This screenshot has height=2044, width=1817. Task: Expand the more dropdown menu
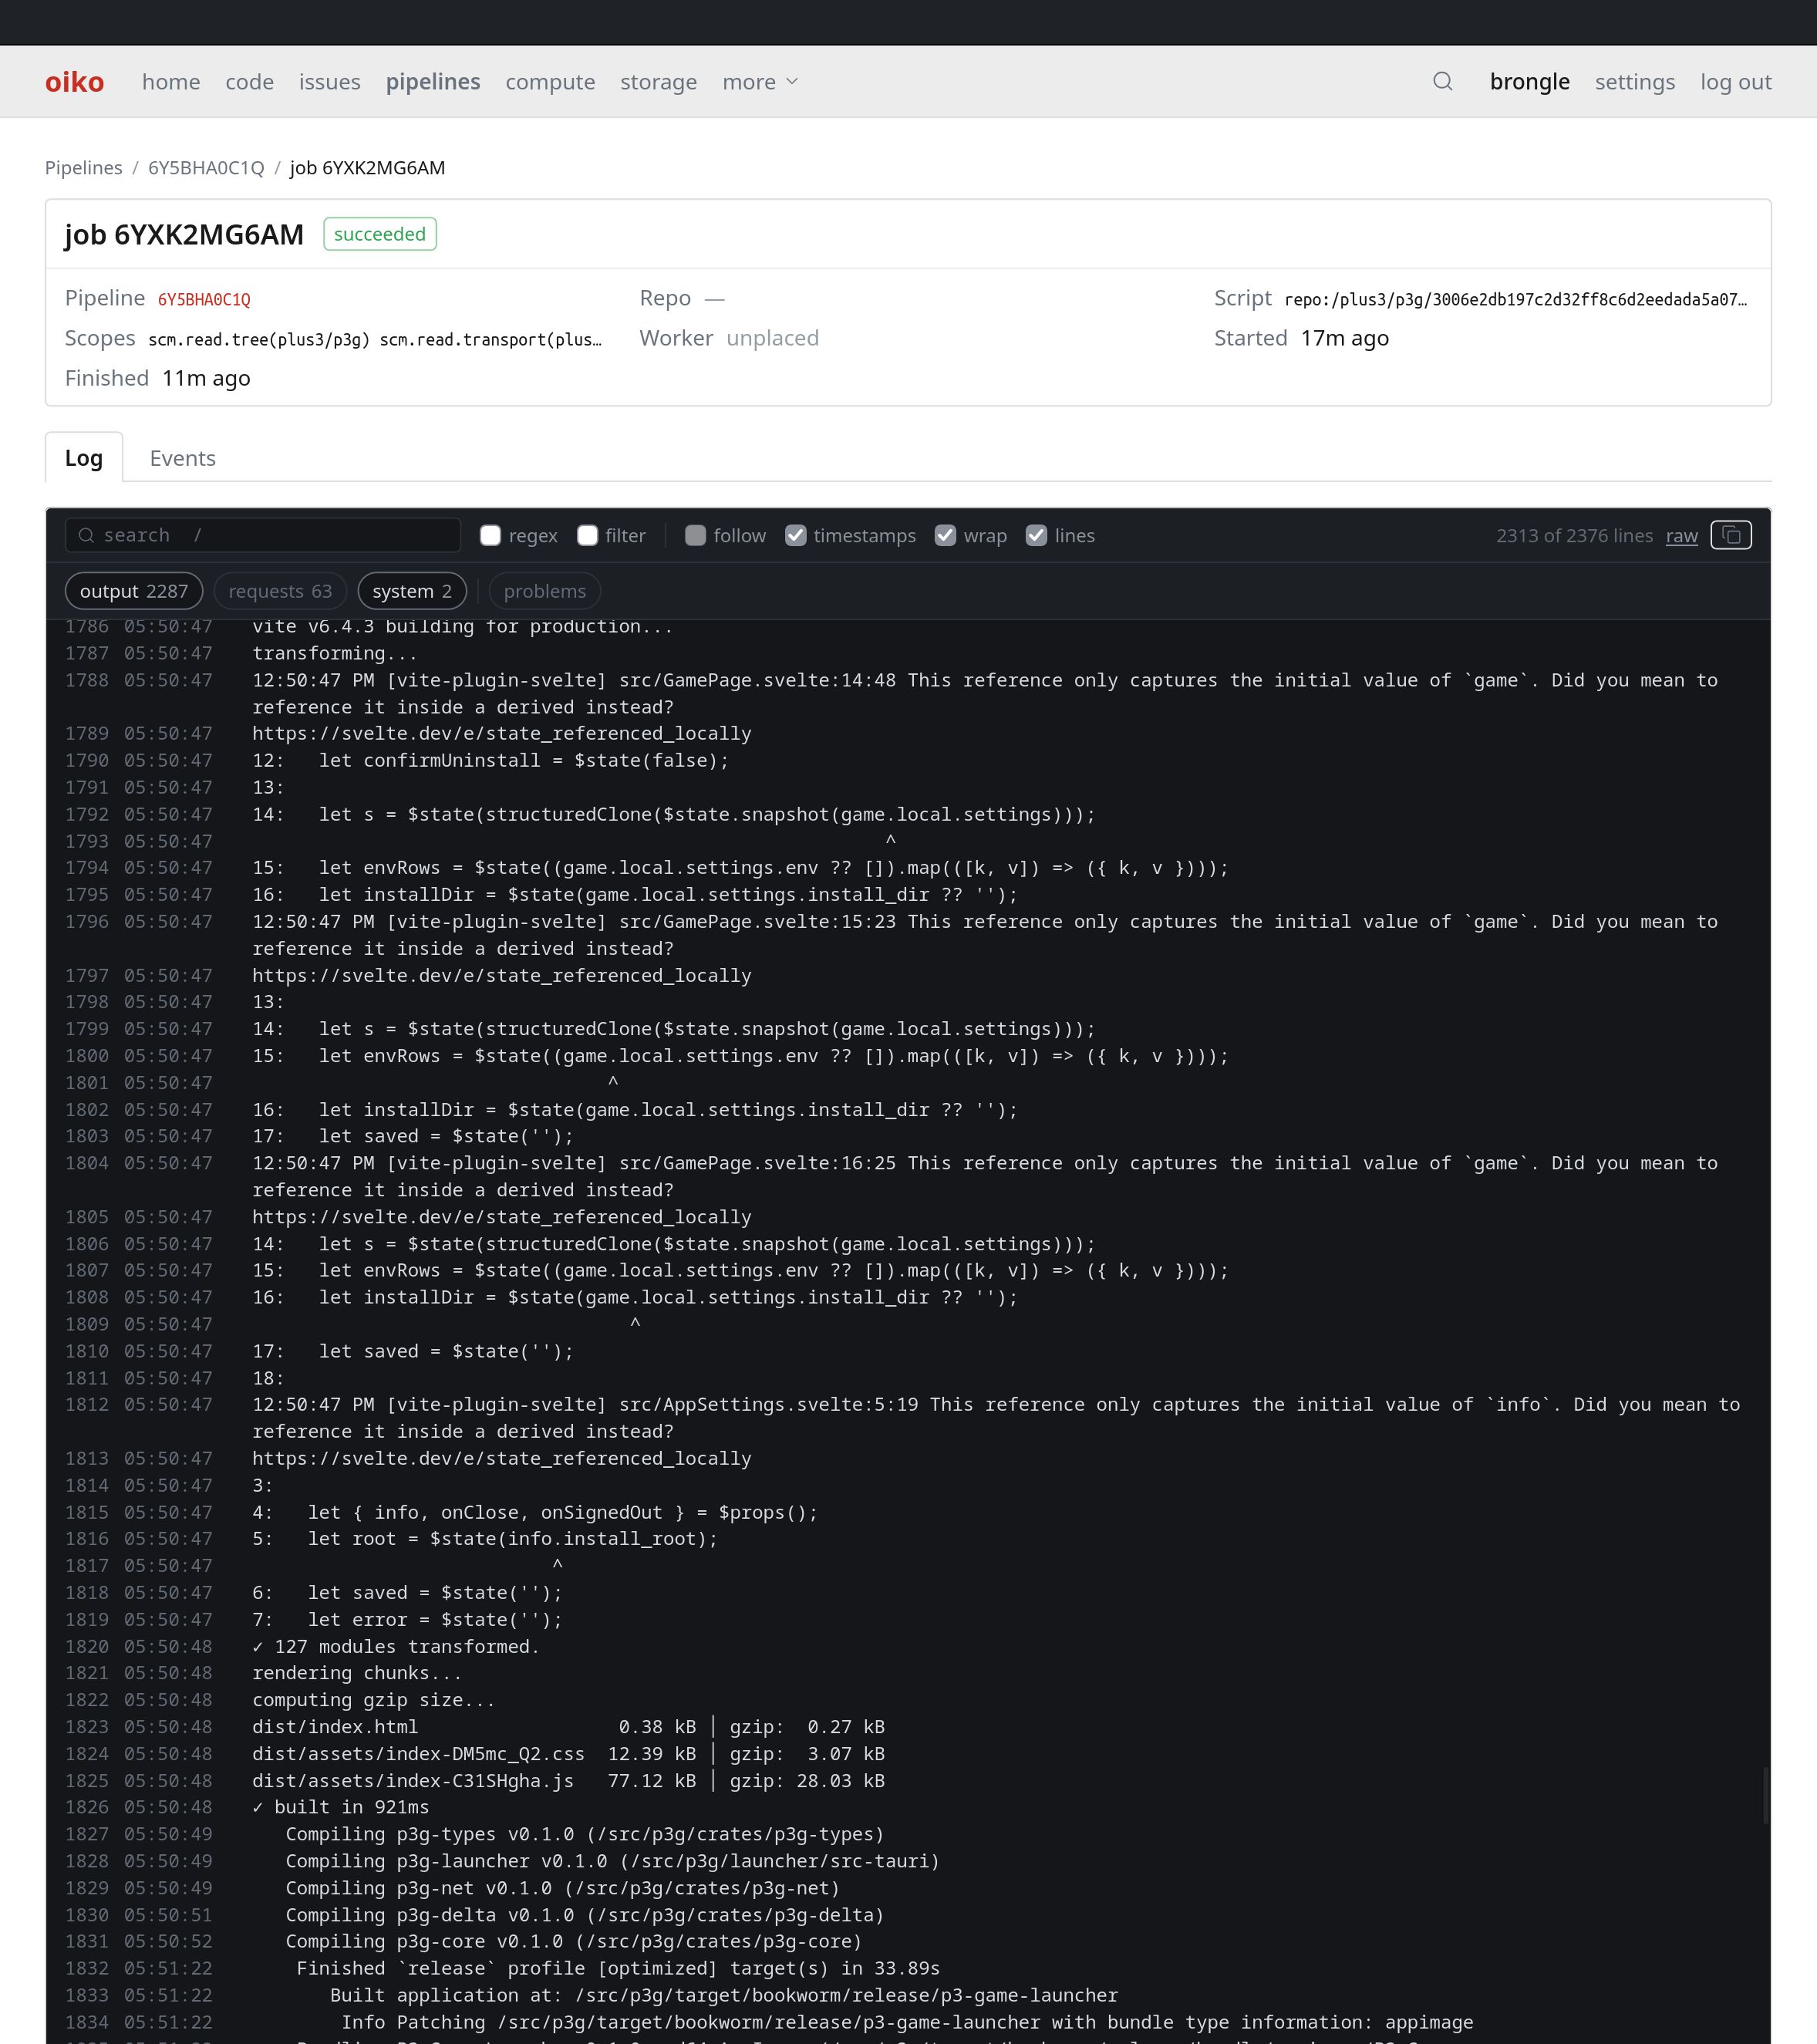tap(760, 82)
